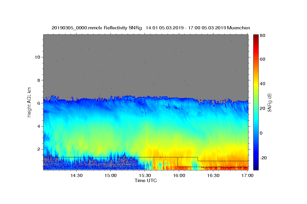This screenshot has width=307, height=204.
Task: Click the height tick label 2
Action: coord(38,149)
